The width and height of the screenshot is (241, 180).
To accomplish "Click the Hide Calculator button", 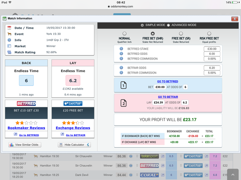I will (x=74, y=145).
